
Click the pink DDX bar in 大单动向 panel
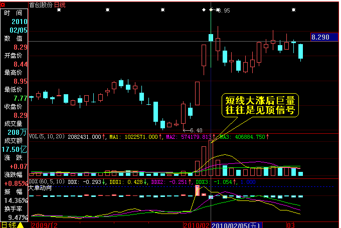click(197, 190)
